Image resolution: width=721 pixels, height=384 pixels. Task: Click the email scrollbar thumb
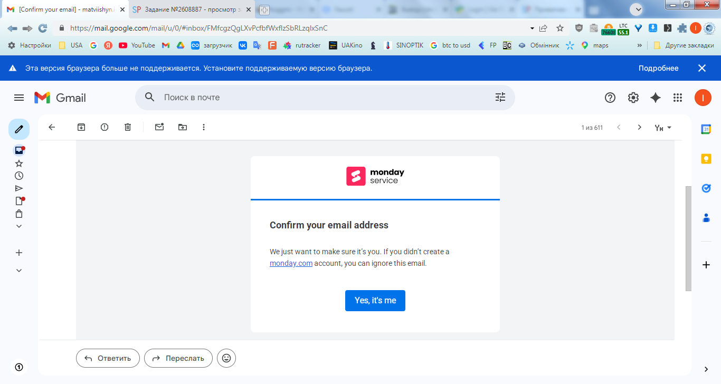pos(688,238)
